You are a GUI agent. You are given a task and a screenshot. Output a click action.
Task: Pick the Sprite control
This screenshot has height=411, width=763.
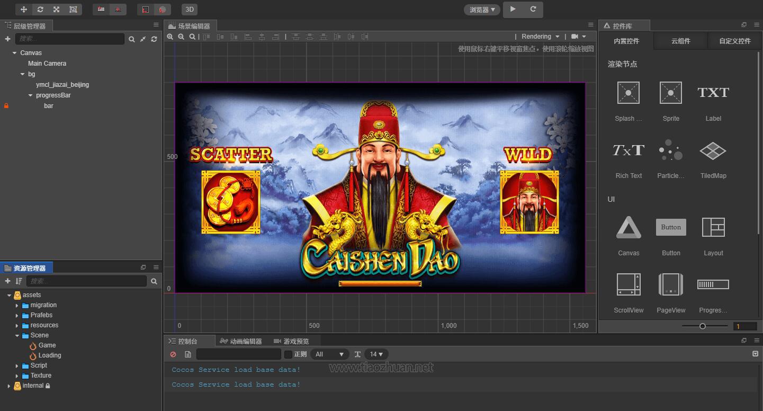[671, 101]
